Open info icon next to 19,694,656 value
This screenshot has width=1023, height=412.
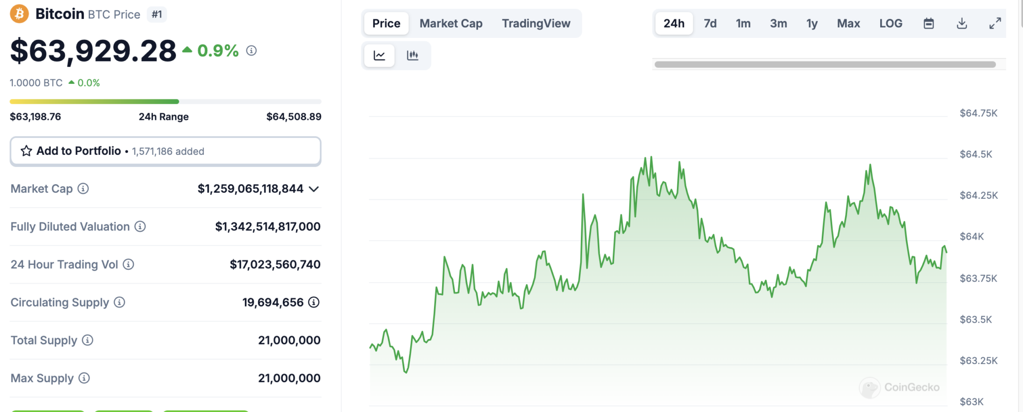click(314, 302)
